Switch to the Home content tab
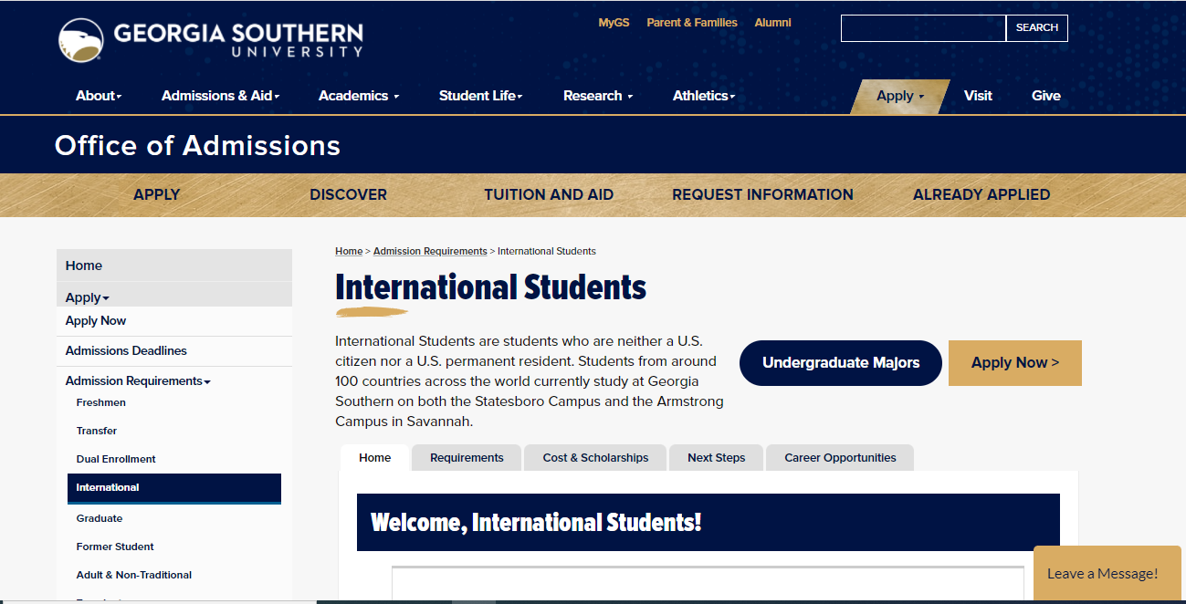1186x604 pixels. tap(374, 458)
